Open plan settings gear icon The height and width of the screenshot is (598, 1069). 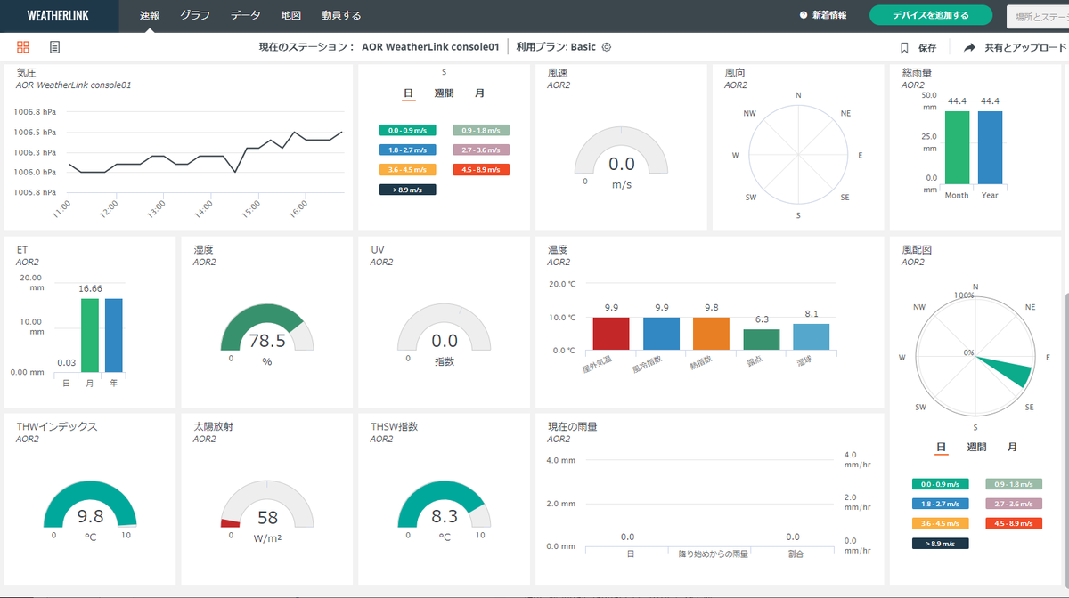pos(607,47)
